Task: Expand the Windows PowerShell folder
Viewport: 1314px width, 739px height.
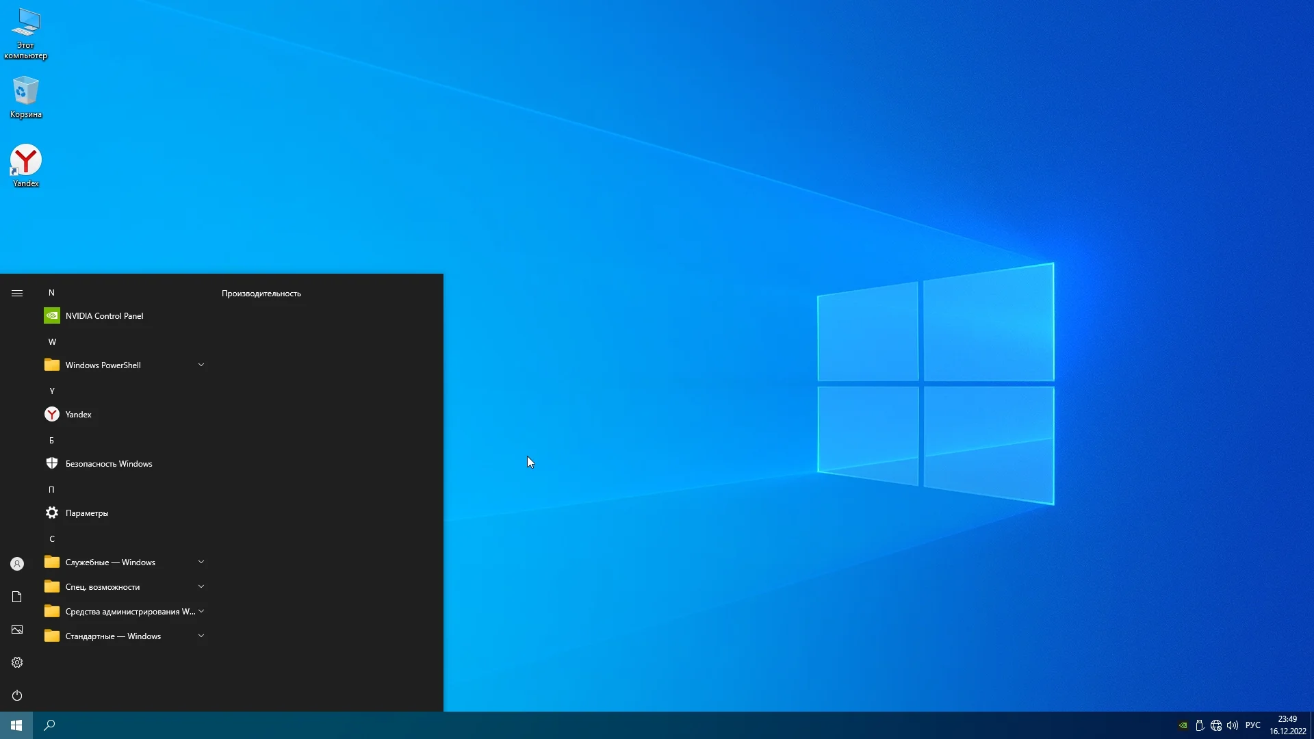Action: pyautogui.click(x=123, y=365)
